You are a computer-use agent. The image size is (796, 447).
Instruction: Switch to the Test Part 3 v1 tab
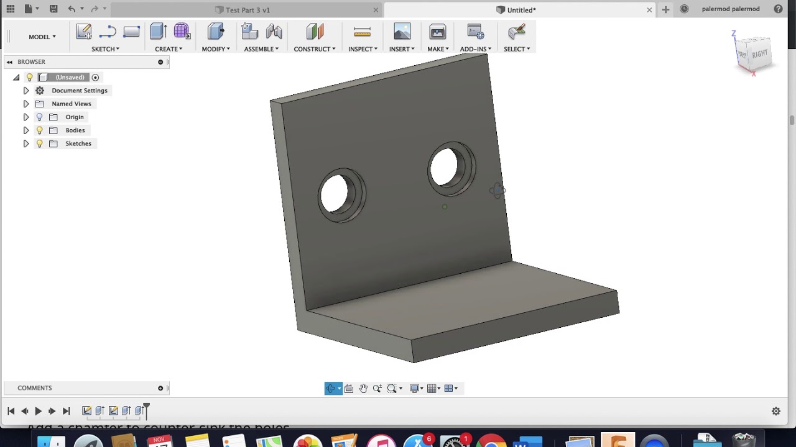click(x=248, y=10)
